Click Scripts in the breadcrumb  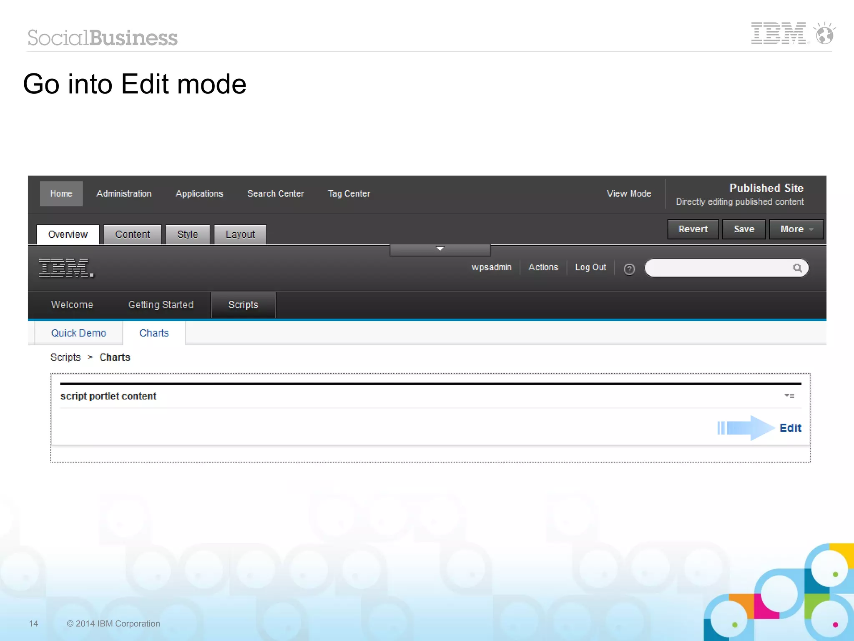click(65, 357)
